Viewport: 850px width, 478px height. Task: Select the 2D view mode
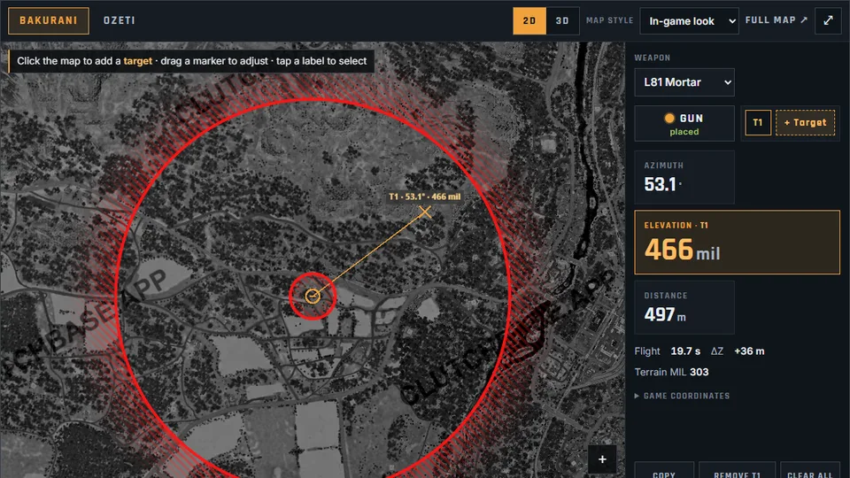tap(529, 20)
